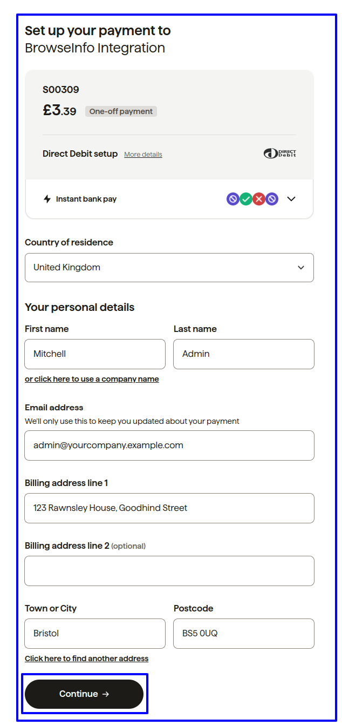
Task: Click the empty Billing address line 2 field
Action: (169, 571)
